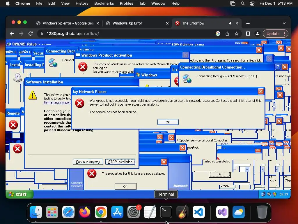
Task: Open Terminal from the Dock
Action: click(166, 212)
